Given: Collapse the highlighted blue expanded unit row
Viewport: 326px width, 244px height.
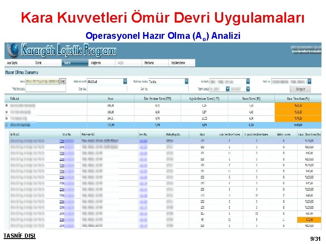Looking at the screenshot, I should click(x=7, y=125).
